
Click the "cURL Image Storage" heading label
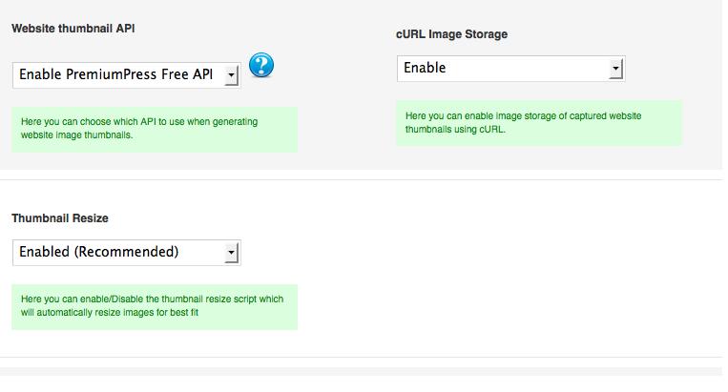click(x=451, y=34)
